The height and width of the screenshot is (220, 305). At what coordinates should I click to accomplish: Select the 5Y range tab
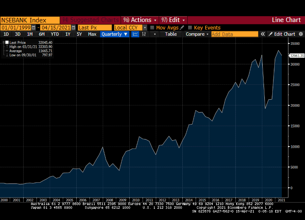point(79,34)
